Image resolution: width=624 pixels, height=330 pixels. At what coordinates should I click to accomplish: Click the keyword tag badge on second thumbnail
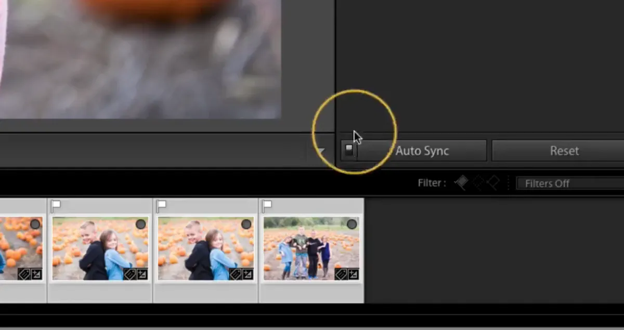129,273
